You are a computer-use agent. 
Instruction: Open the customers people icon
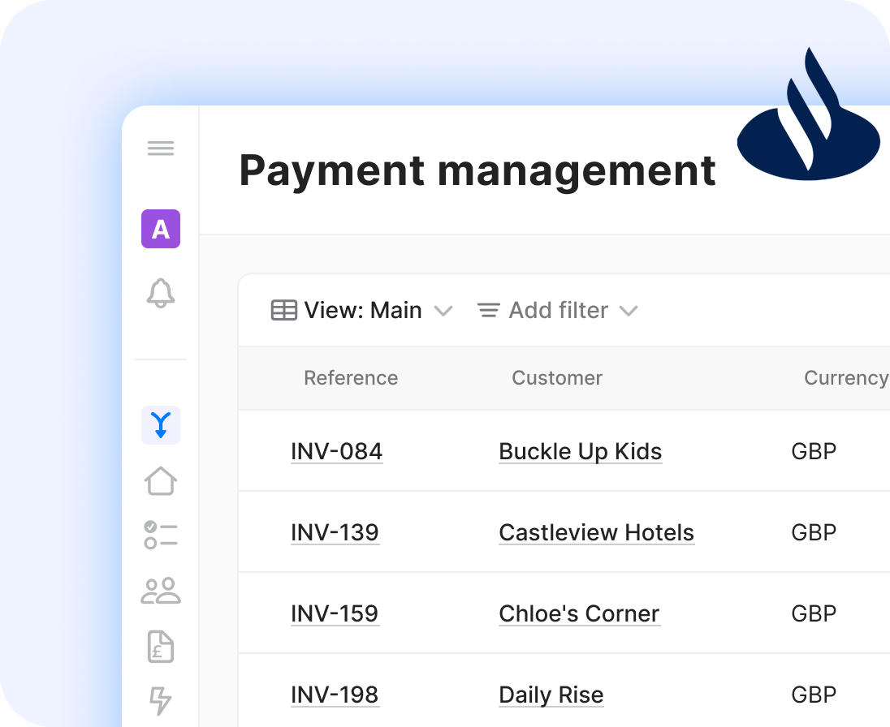coord(161,591)
